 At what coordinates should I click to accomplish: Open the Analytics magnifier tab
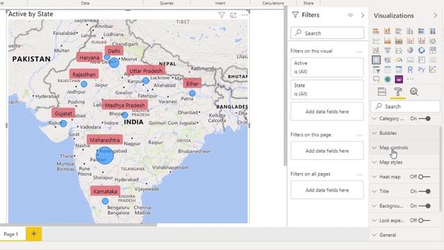click(414, 92)
